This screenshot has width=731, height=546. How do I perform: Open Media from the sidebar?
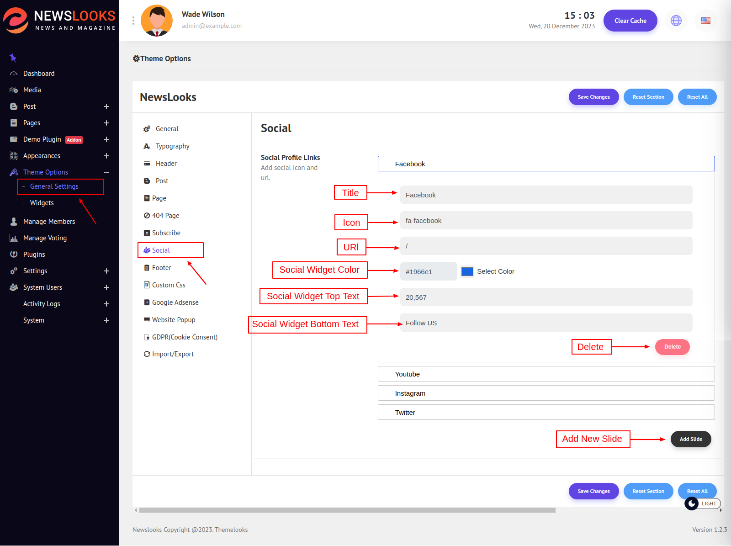pyautogui.click(x=32, y=90)
